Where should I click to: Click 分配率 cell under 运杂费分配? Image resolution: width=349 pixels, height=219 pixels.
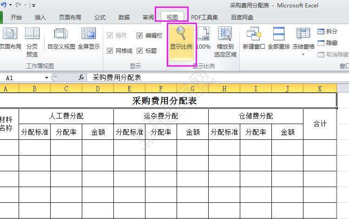pyautogui.click(x=161, y=132)
